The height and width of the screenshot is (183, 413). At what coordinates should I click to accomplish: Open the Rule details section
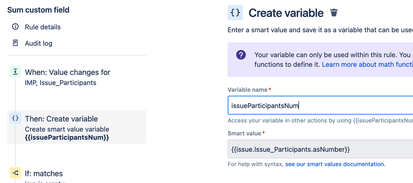coord(43,27)
